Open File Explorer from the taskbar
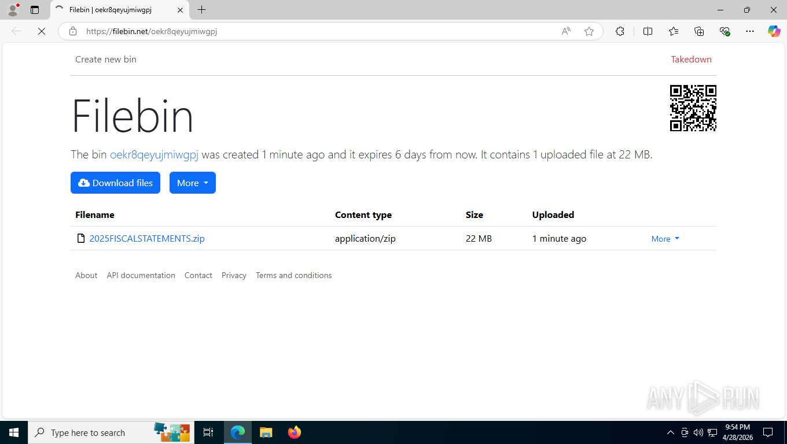The width and height of the screenshot is (787, 444). pyautogui.click(x=266, y=432)
